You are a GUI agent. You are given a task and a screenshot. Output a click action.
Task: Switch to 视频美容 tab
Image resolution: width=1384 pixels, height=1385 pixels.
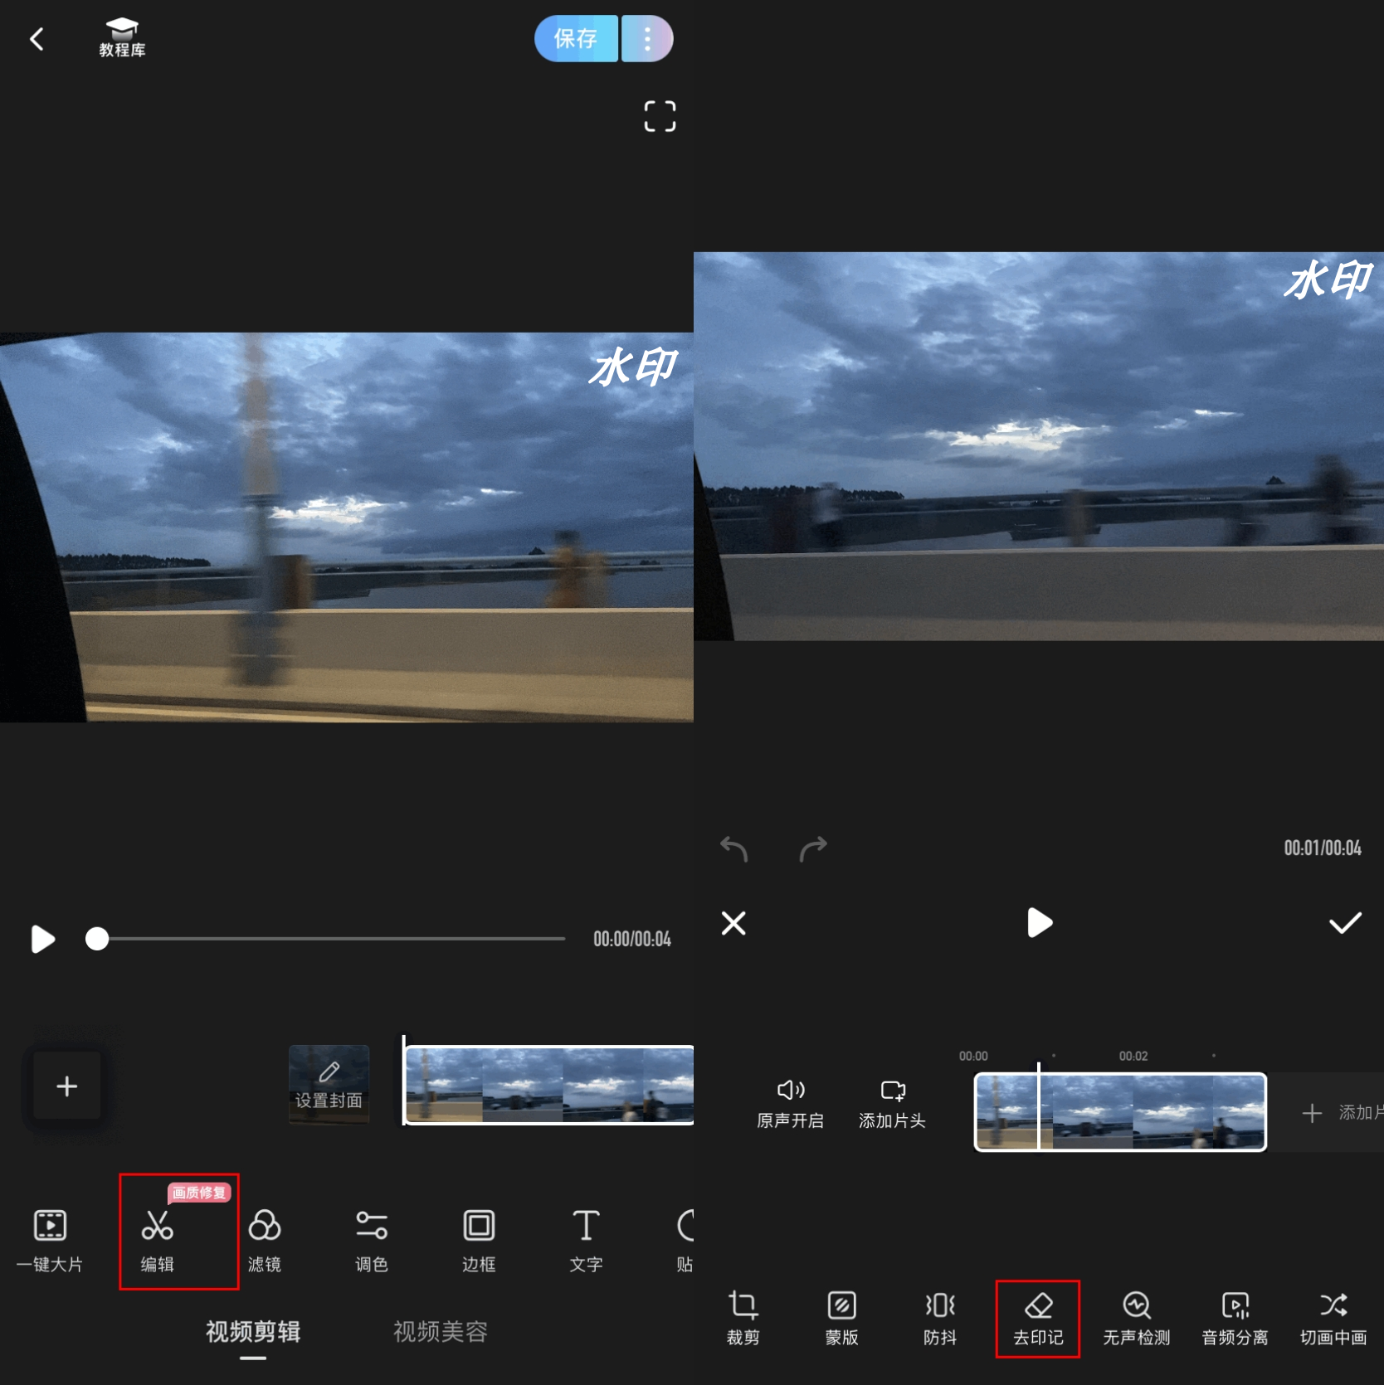(440, 1331)
